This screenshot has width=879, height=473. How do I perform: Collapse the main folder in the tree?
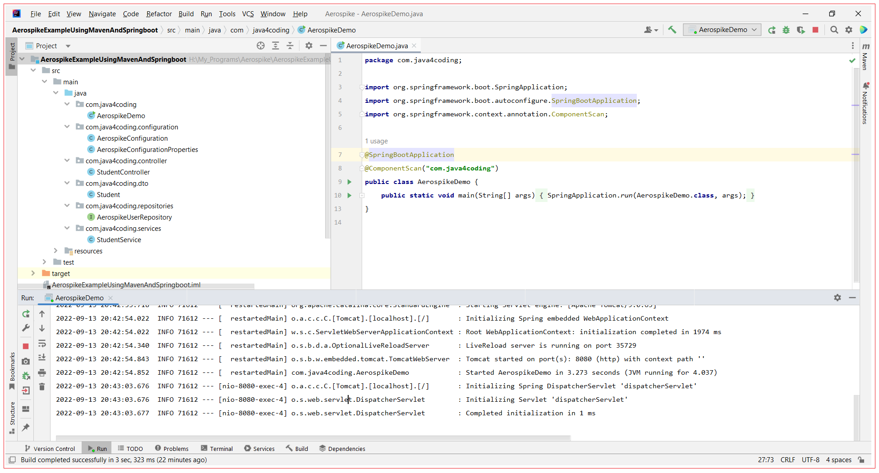[45, 82]
